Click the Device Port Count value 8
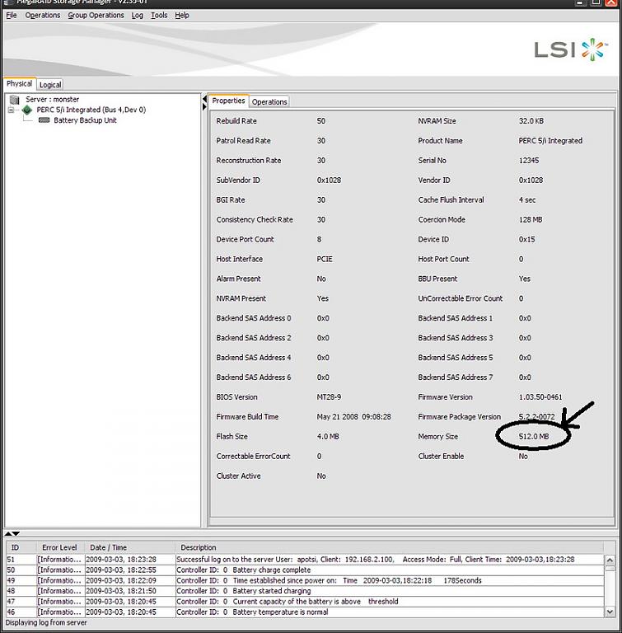Screen dimensions: 622x633 (320, 239)
